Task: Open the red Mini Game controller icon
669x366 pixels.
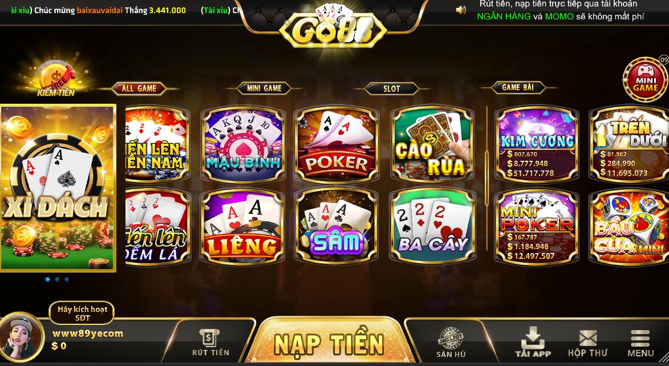Action: 646,79
